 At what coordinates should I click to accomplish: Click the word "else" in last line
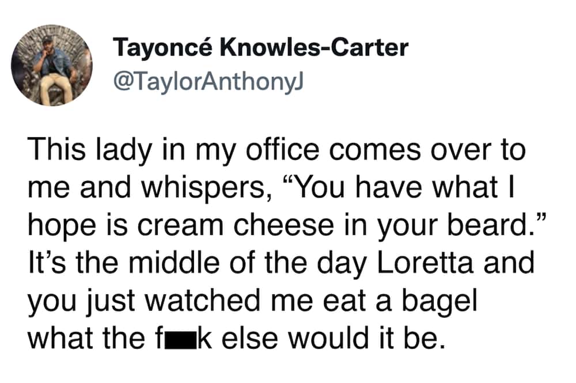point(250,339)
